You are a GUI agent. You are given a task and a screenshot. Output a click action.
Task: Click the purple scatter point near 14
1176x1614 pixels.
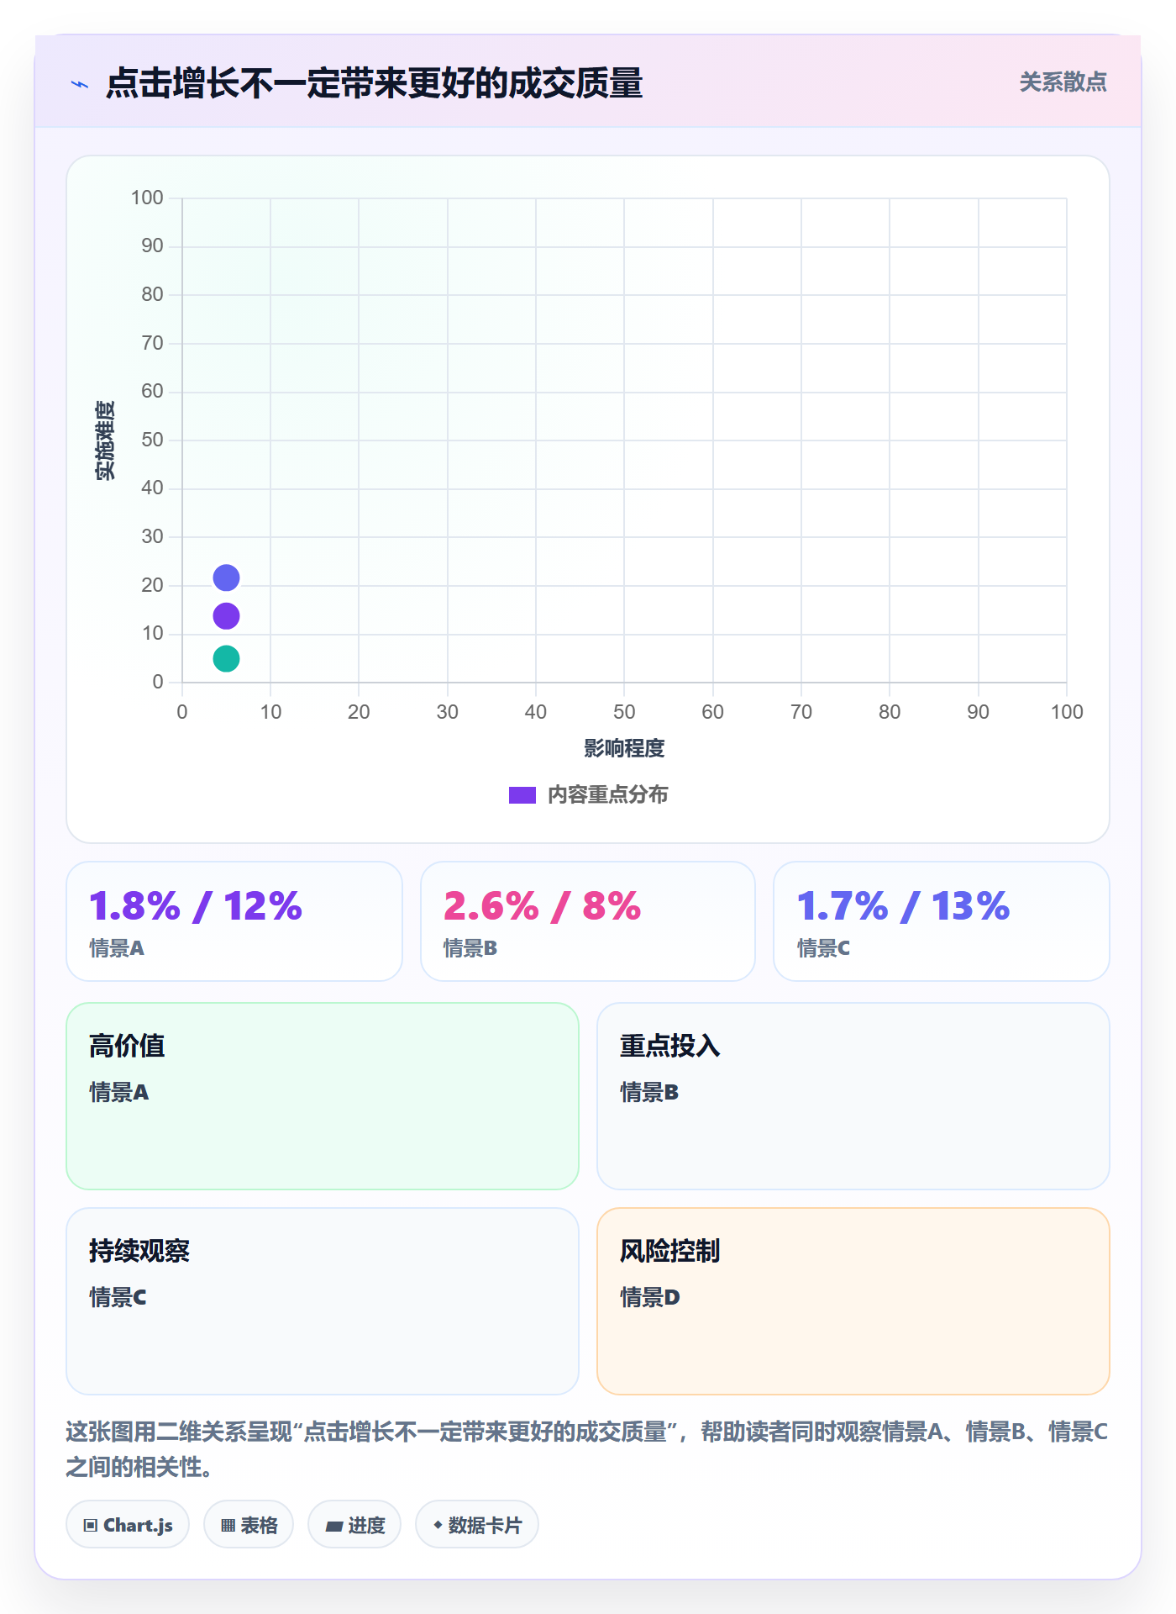(226, 616)
